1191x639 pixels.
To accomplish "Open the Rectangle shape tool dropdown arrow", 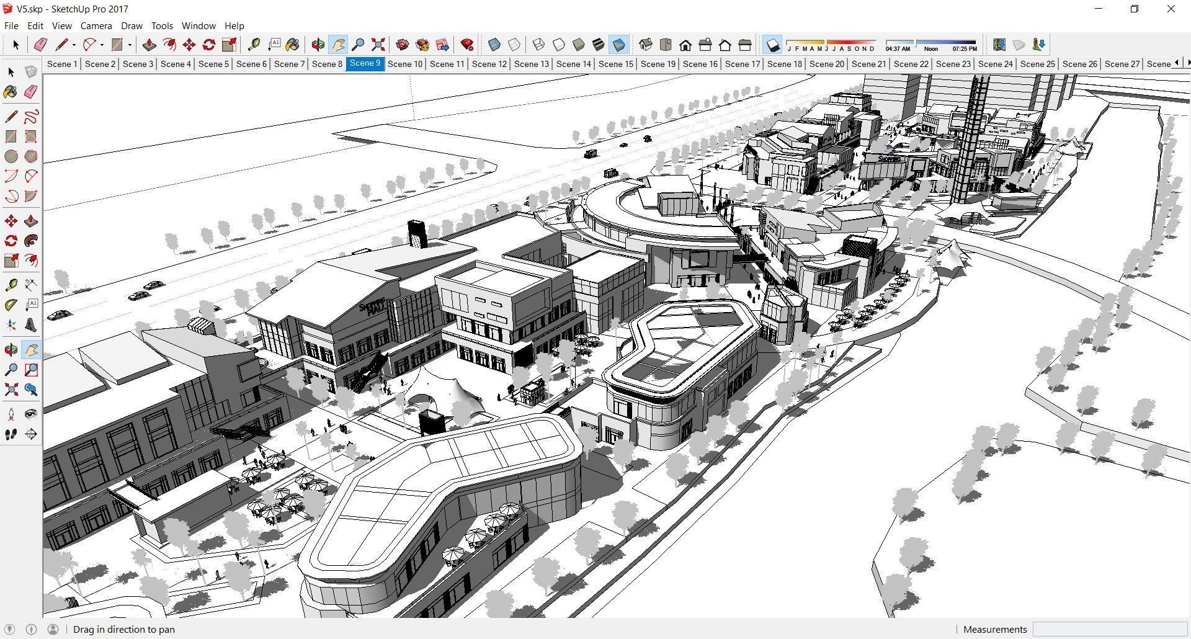I will pyautogui.click(x=130, y=45).
